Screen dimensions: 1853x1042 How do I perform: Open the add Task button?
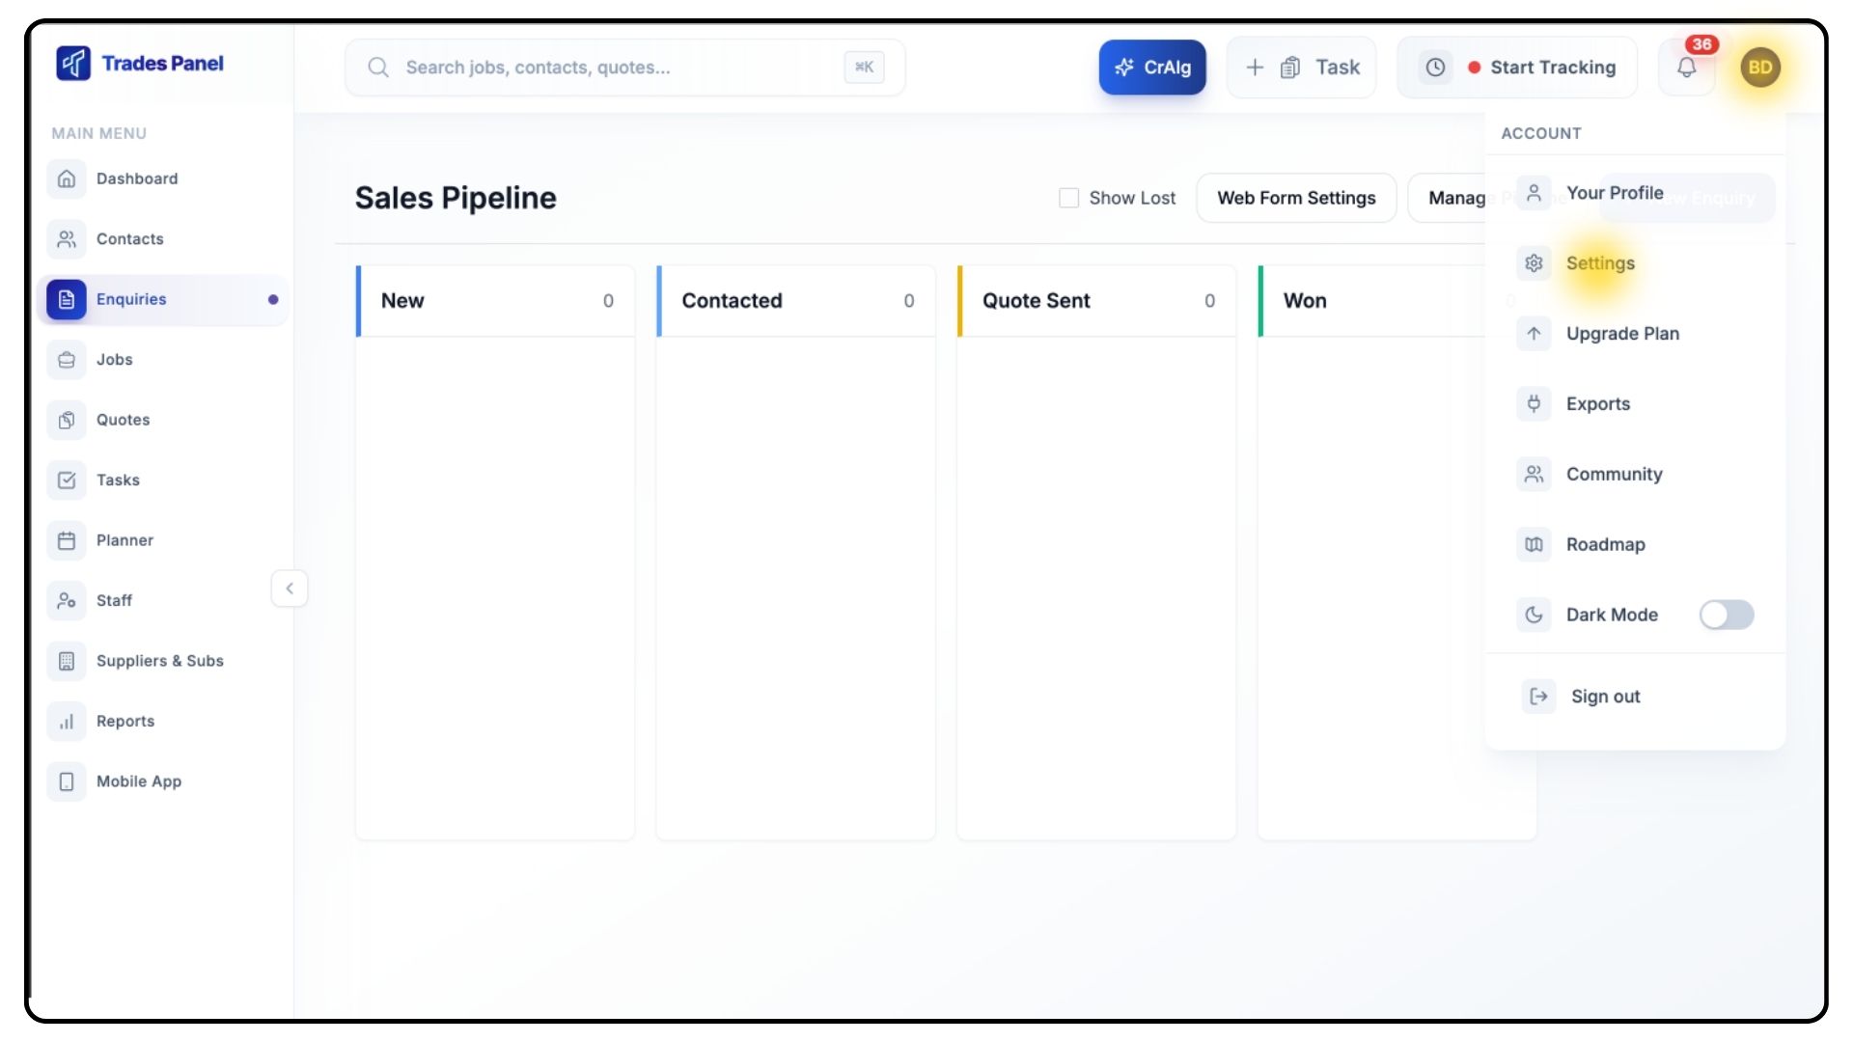click(x=1301, y=68)
